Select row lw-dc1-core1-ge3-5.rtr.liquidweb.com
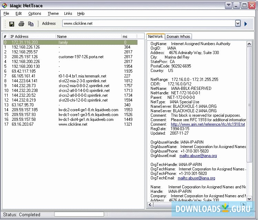This screenshot has height=220, width=258. [x=70, y=115]
